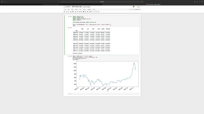Run the selected cell

(x=81, y=12)
